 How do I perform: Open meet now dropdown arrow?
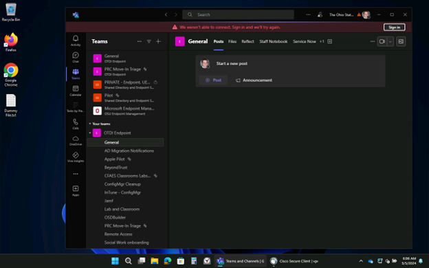pyautogui.click(x=390, y=41)
